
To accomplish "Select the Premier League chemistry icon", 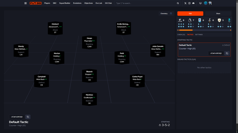I will coord(190,20).
